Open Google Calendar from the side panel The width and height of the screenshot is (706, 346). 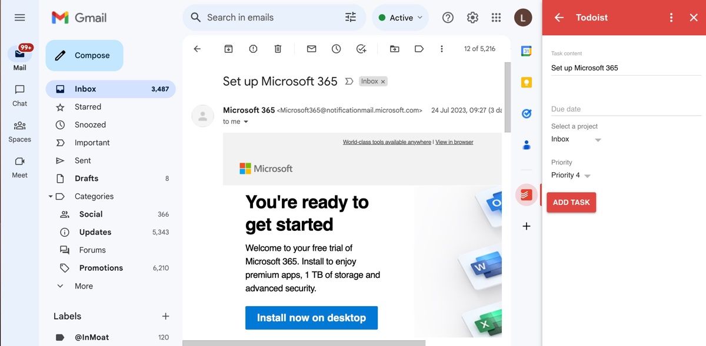coord(527,51)
